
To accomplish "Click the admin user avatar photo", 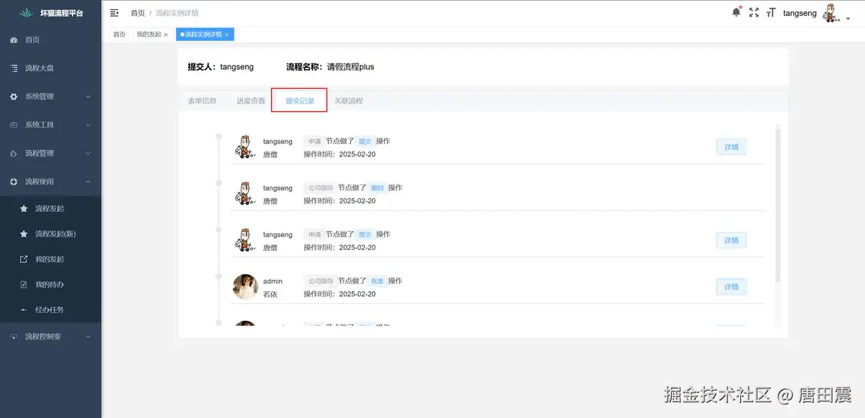I will (x=246, y=287).
